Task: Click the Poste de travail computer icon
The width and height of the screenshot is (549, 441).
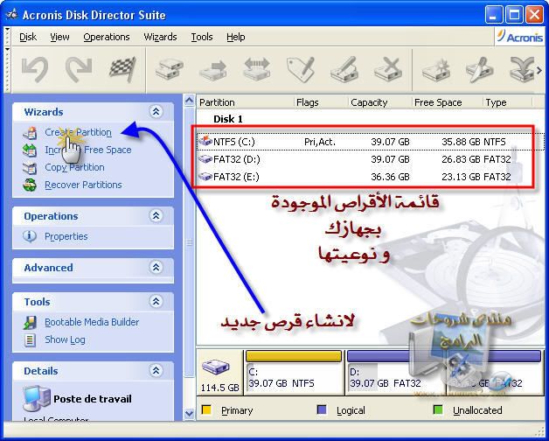Action: (36, 398)
